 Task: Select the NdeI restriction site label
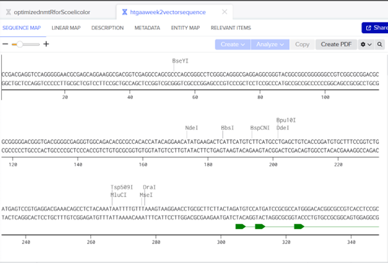[192, 127]
